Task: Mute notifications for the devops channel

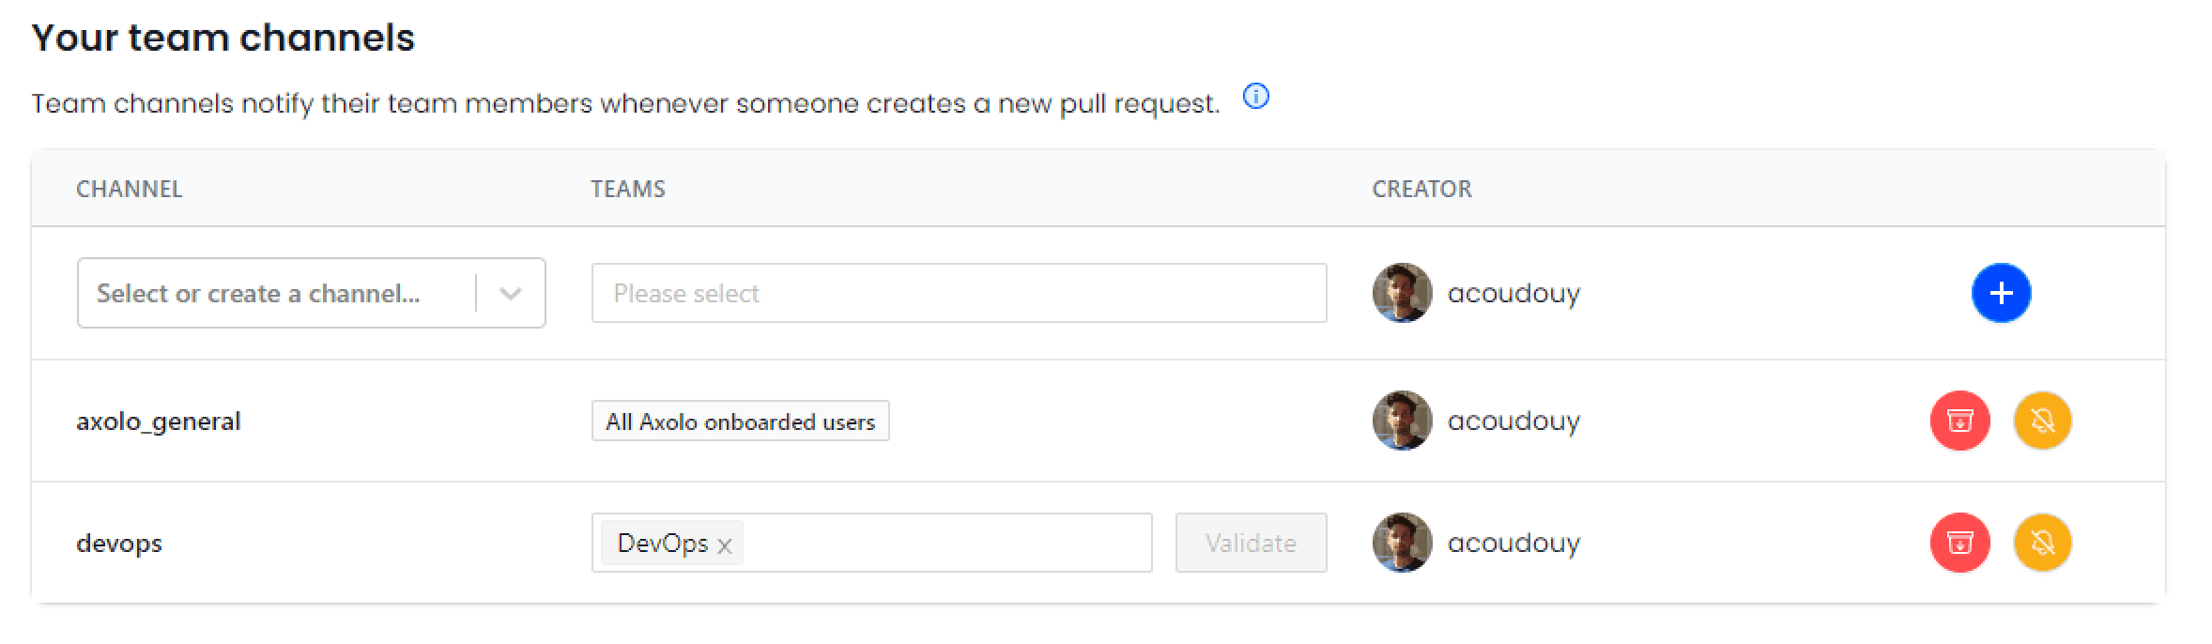Action: tap(2042, 543)
